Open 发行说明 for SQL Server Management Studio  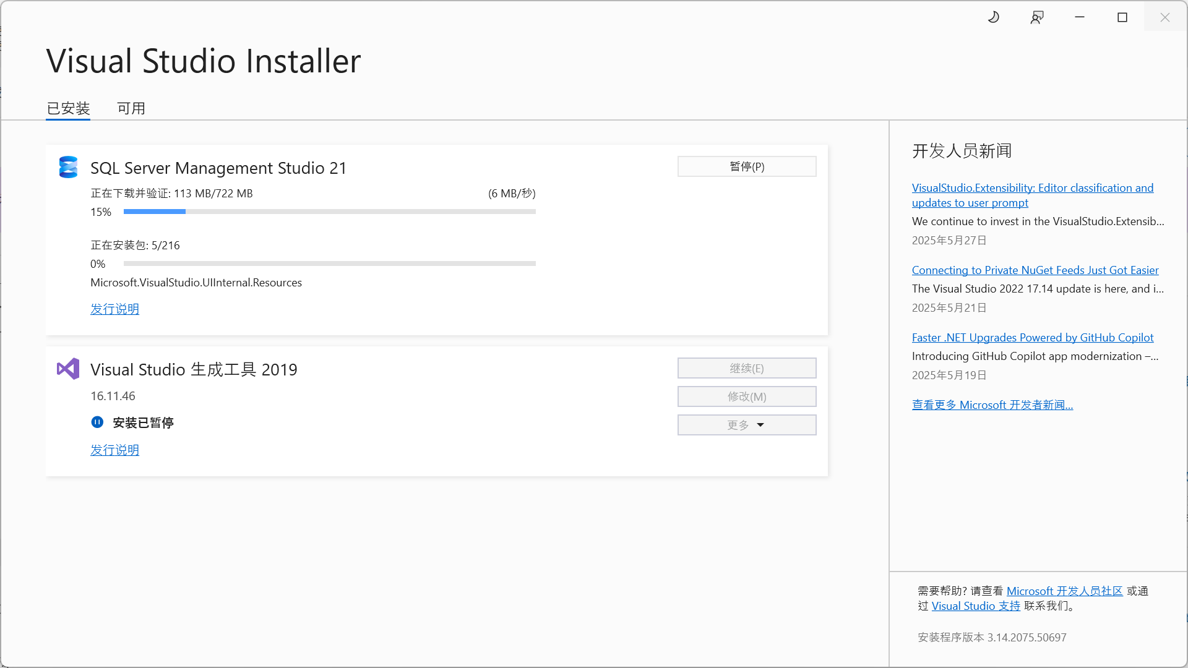coord(114,309)
